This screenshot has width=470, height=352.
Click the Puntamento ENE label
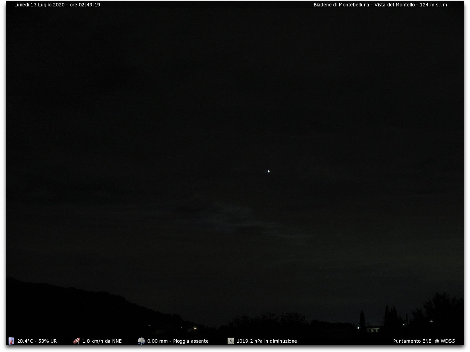412,341
